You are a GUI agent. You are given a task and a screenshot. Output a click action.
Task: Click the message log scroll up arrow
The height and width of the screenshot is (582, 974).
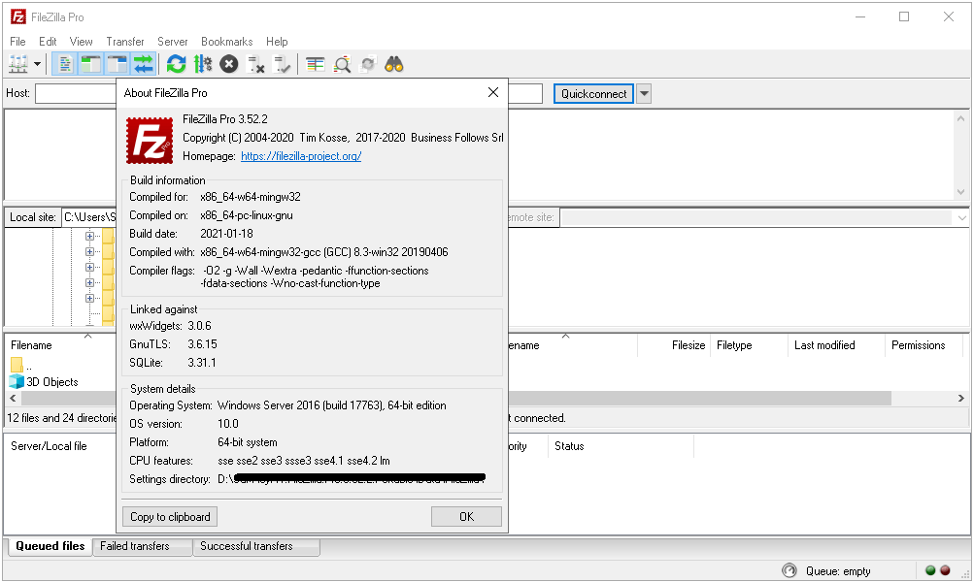click(x=961, y=118)
